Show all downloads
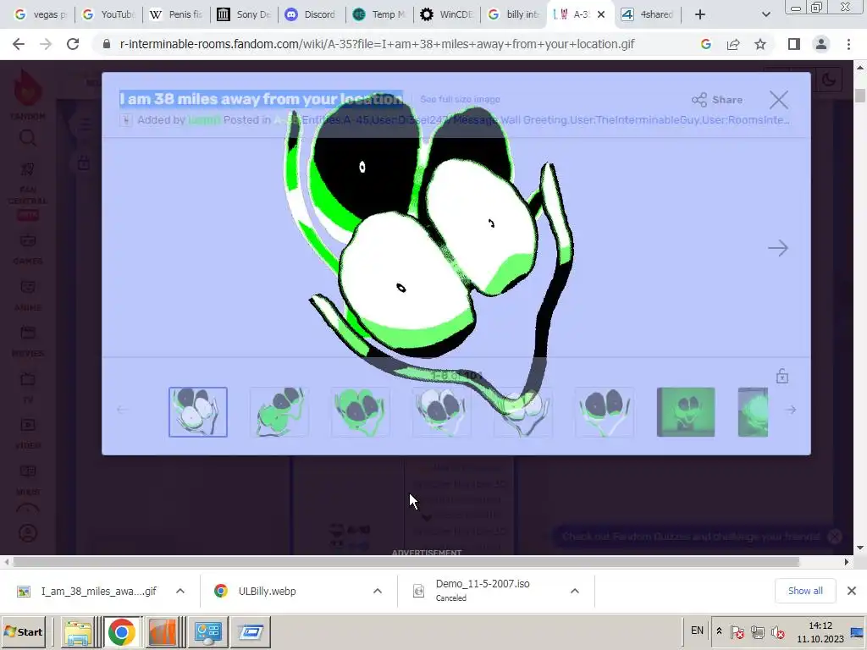This screenshot has height=650, width=867. pos(805,591)
